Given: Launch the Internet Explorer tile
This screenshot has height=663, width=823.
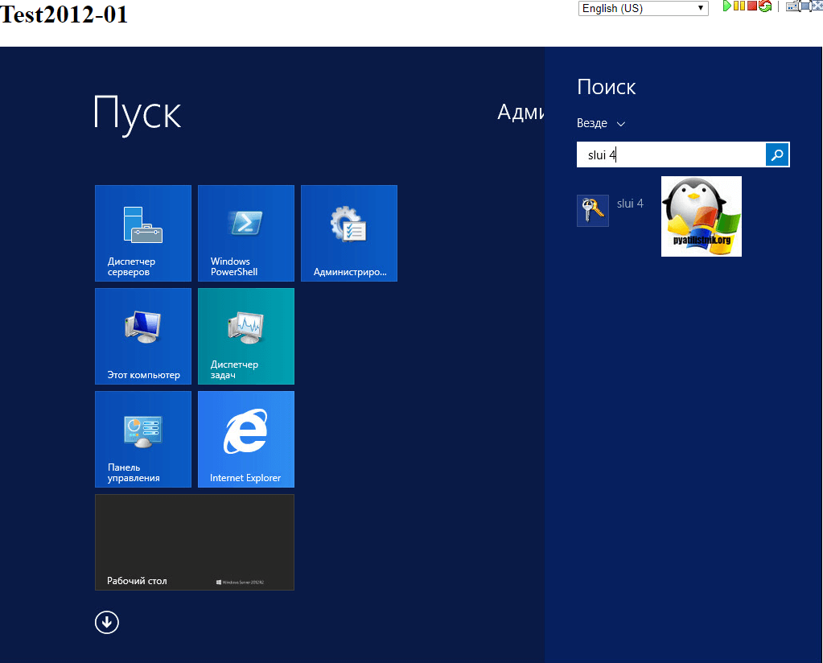Looking at the screenshot, I should tap(246, 439).
